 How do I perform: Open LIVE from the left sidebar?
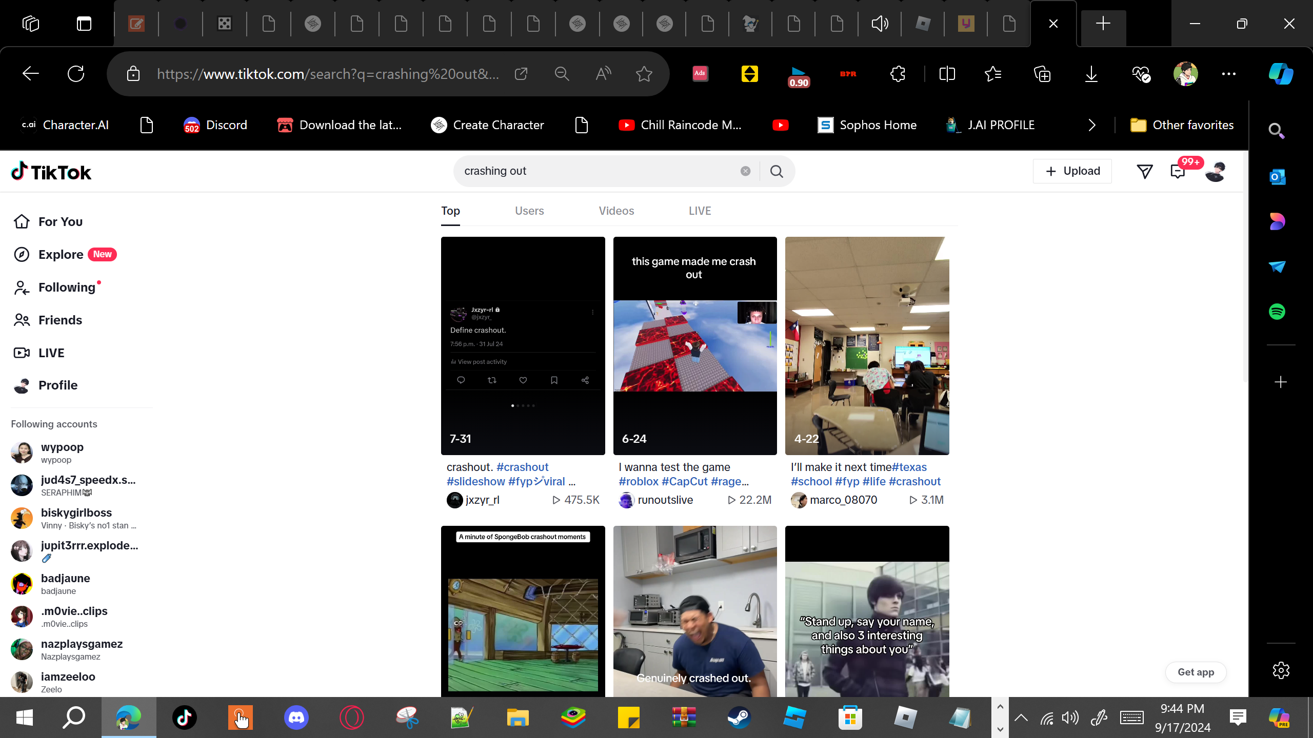click(x=51, y=353)
